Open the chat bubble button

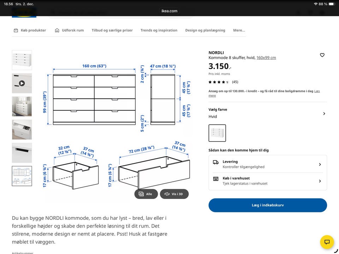[327, 242]
